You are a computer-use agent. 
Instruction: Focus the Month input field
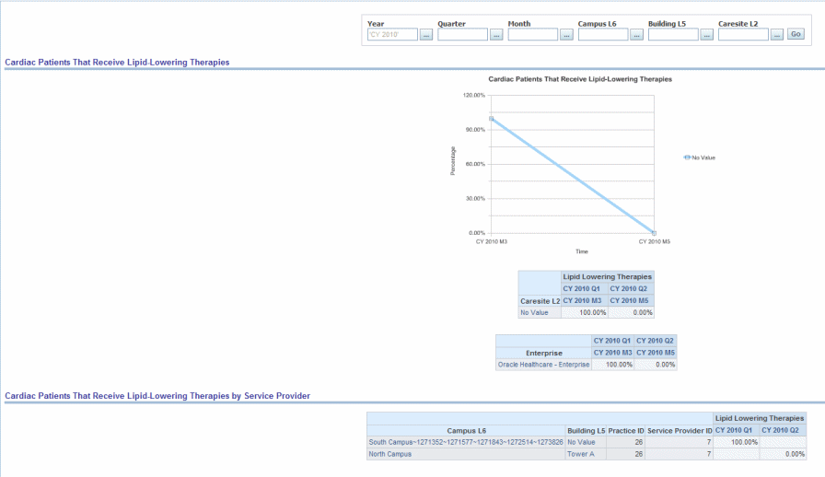click(x=532, y=35)
